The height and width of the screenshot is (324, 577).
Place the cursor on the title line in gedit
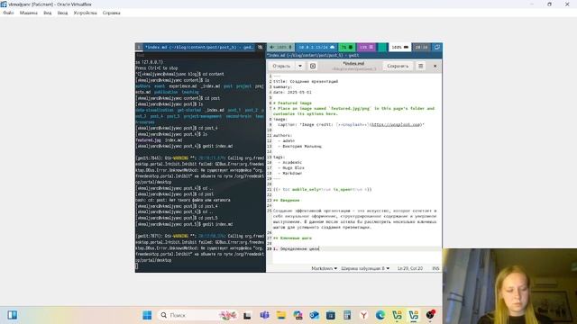(306, 81)
